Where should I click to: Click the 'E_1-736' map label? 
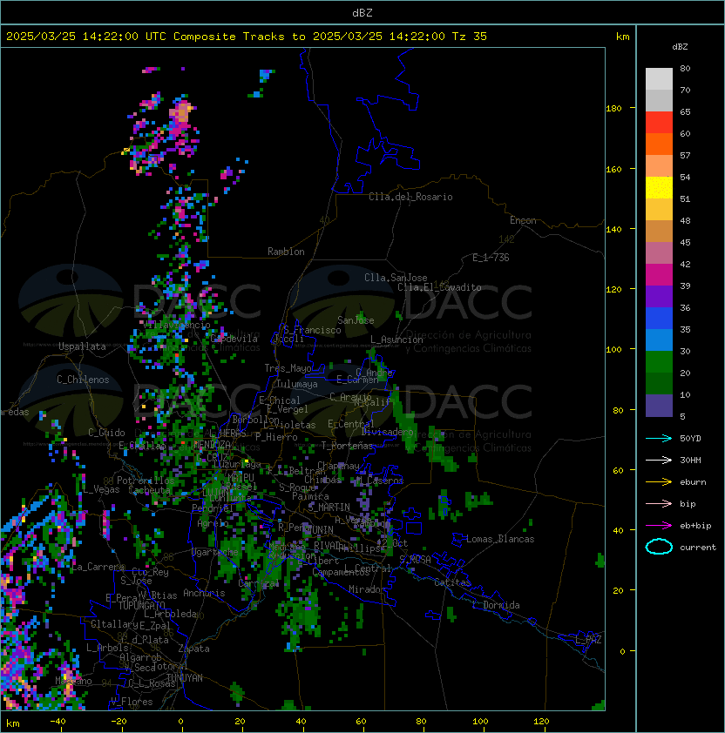point(491,258)
